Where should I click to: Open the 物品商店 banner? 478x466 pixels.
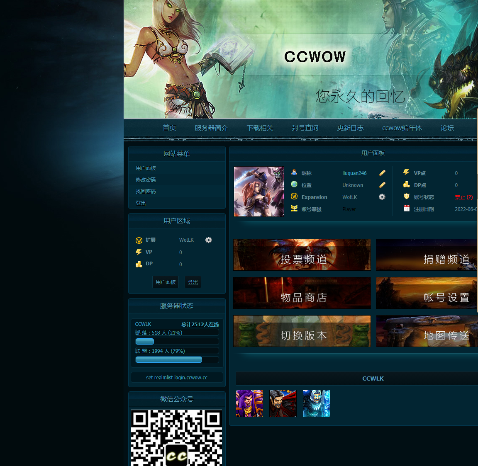pos(302,293)
